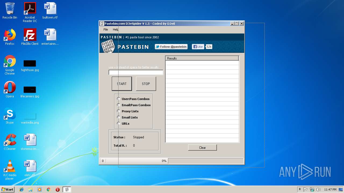
Task: Select Proxy Lists option
Action: pyautogui.click(x=128, y=111)
